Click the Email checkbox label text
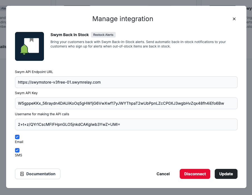 [x=19, y=142]
